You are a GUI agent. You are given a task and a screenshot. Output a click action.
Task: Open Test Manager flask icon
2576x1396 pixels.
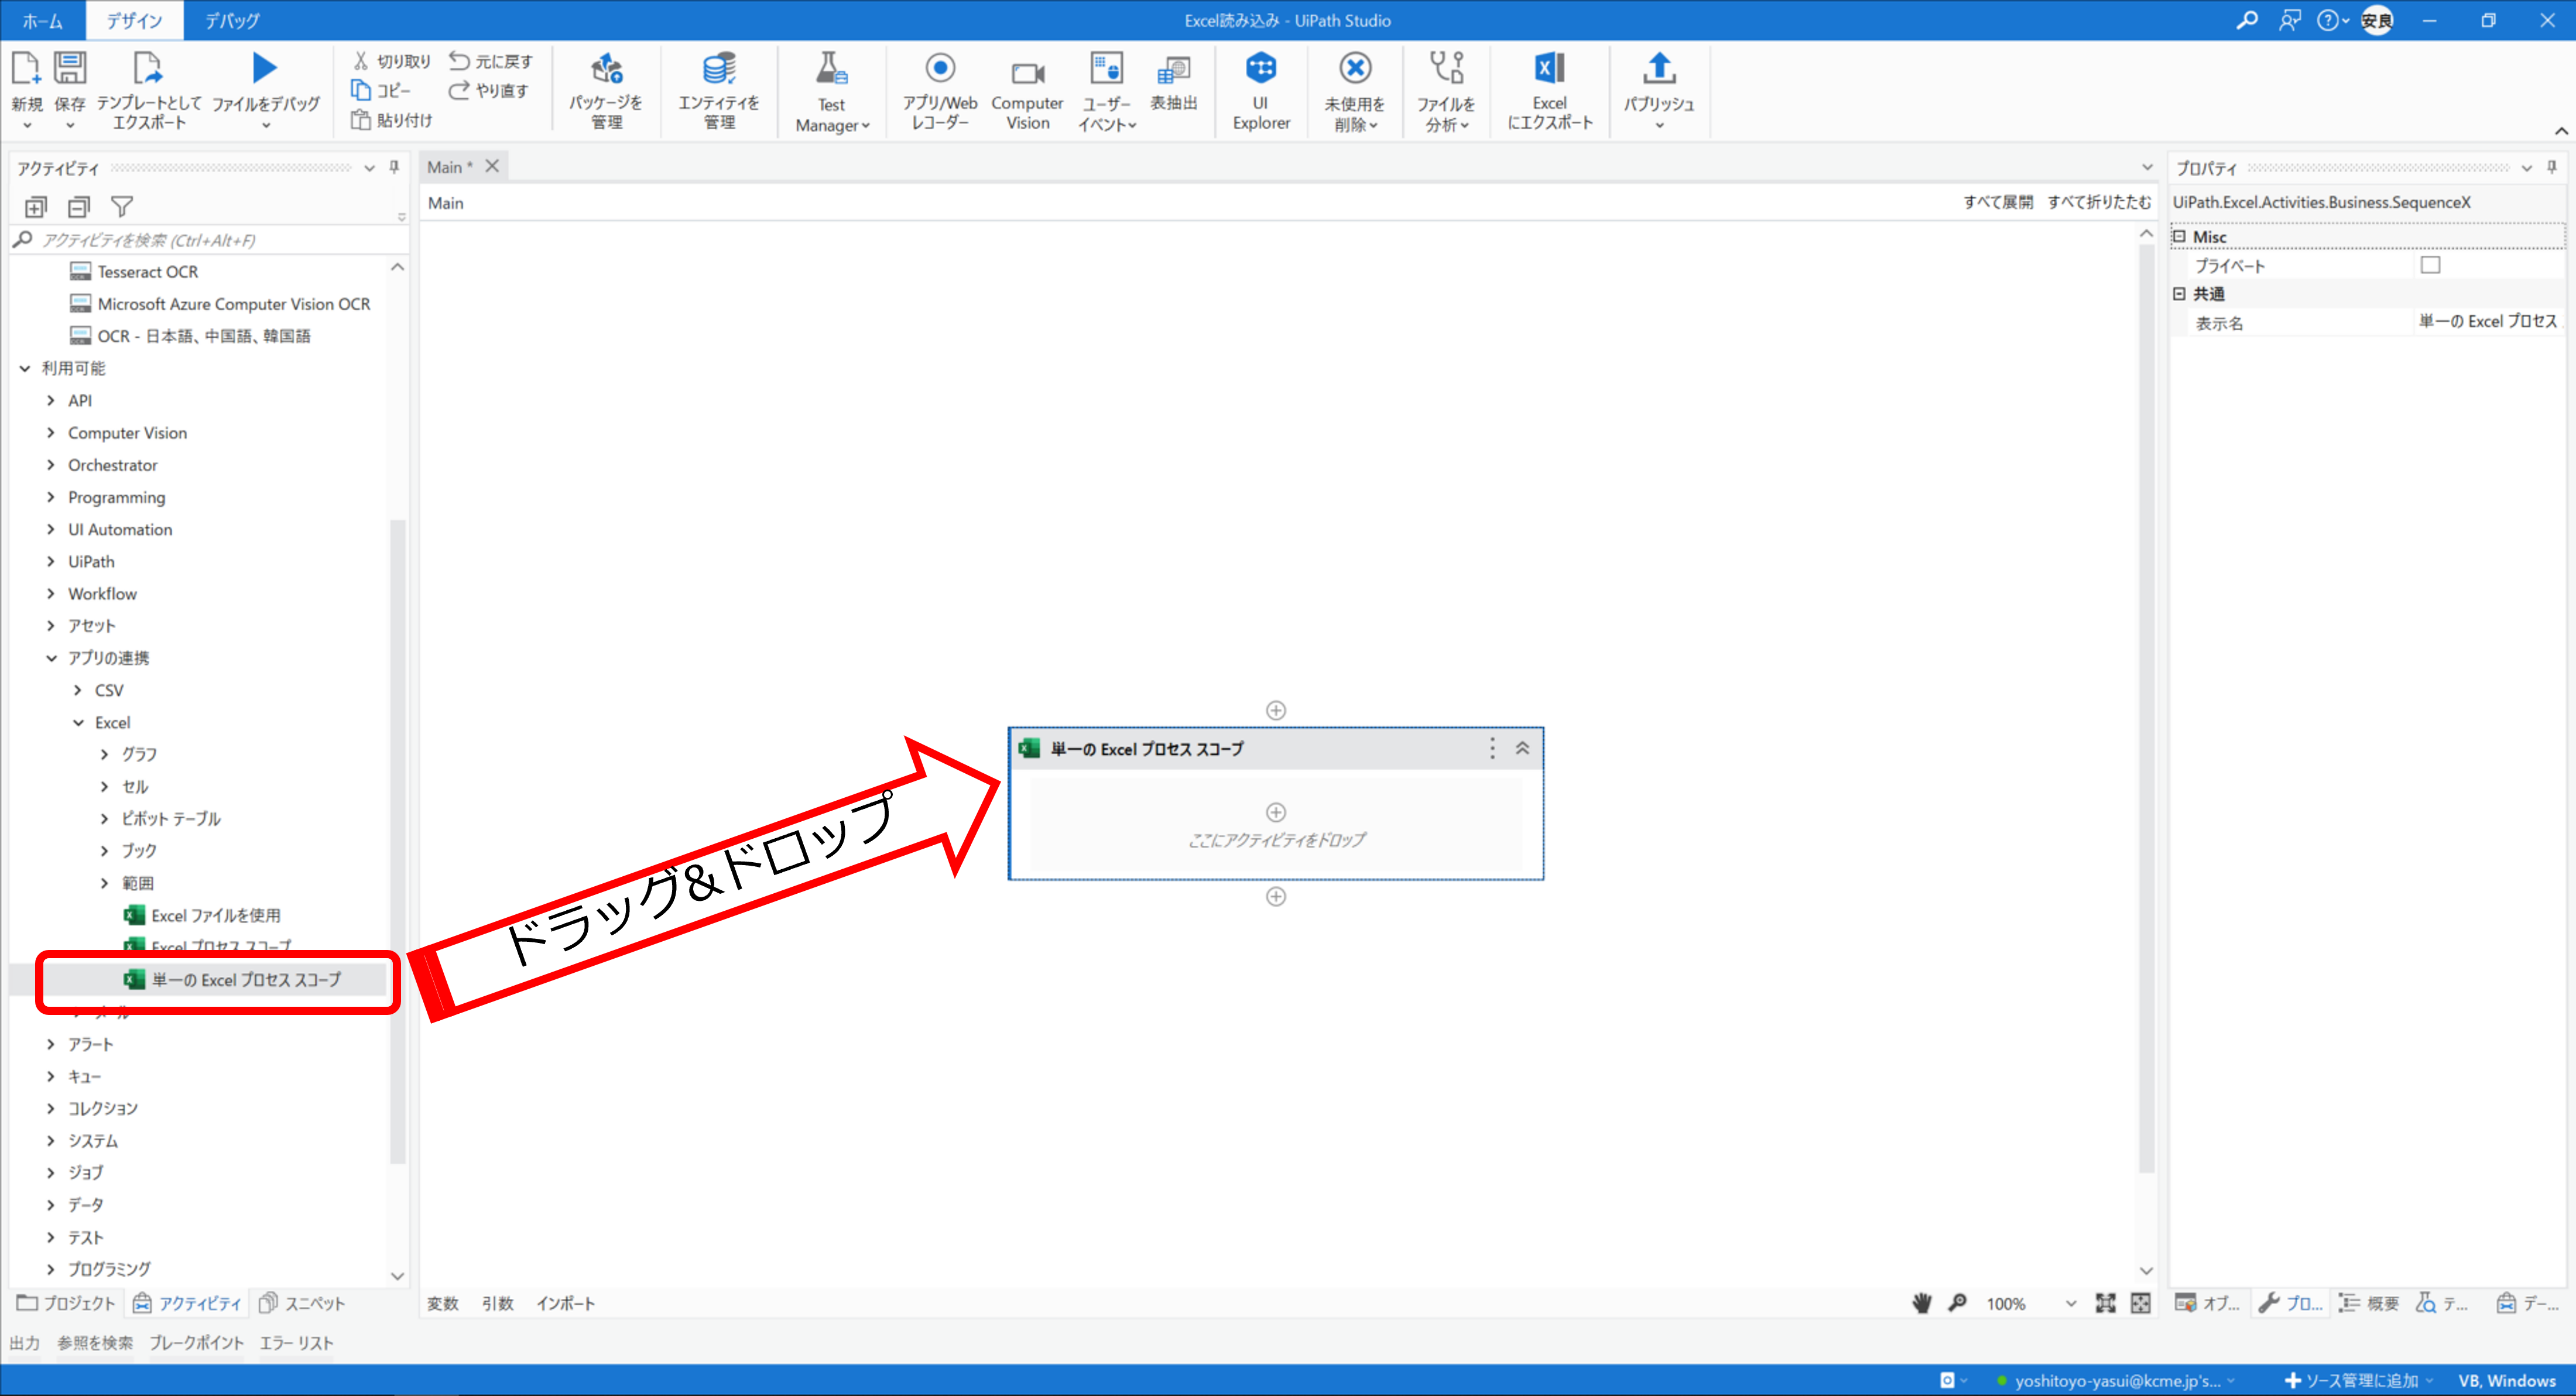[x=831, y=68]
